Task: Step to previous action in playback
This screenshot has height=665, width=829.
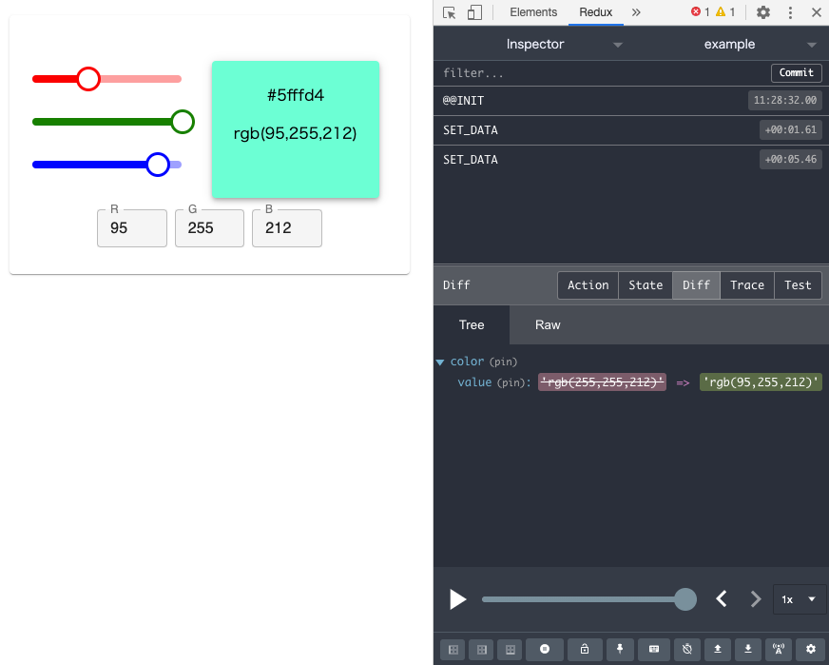Action: [x=722, y=598]
